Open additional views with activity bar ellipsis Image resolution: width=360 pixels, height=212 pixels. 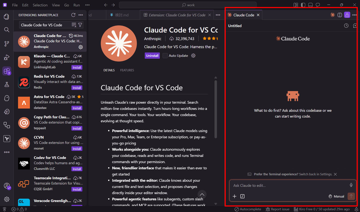[x=6, y=152]
